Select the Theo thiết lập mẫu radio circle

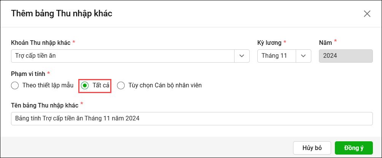[x=15, y=86]
